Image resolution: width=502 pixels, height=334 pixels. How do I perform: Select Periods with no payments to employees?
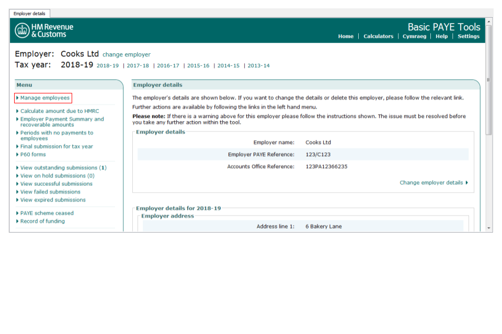tap(56, 136)
